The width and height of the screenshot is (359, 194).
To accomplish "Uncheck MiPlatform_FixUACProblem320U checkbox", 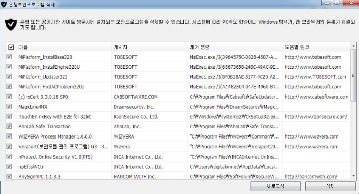I will click(x=9, y=86).
